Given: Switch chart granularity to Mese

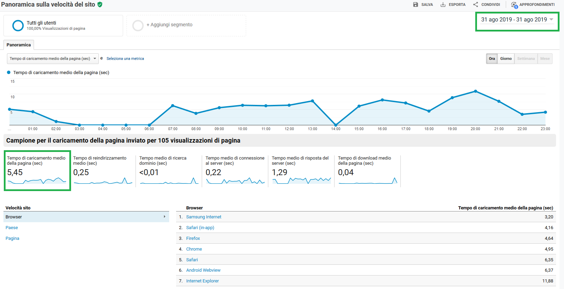Looking at the screenshot, I should coord(545,58).
